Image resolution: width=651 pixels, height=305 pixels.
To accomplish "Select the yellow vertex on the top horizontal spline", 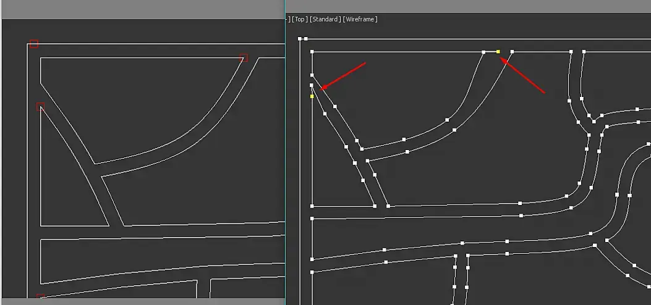I will pos(498,52).
